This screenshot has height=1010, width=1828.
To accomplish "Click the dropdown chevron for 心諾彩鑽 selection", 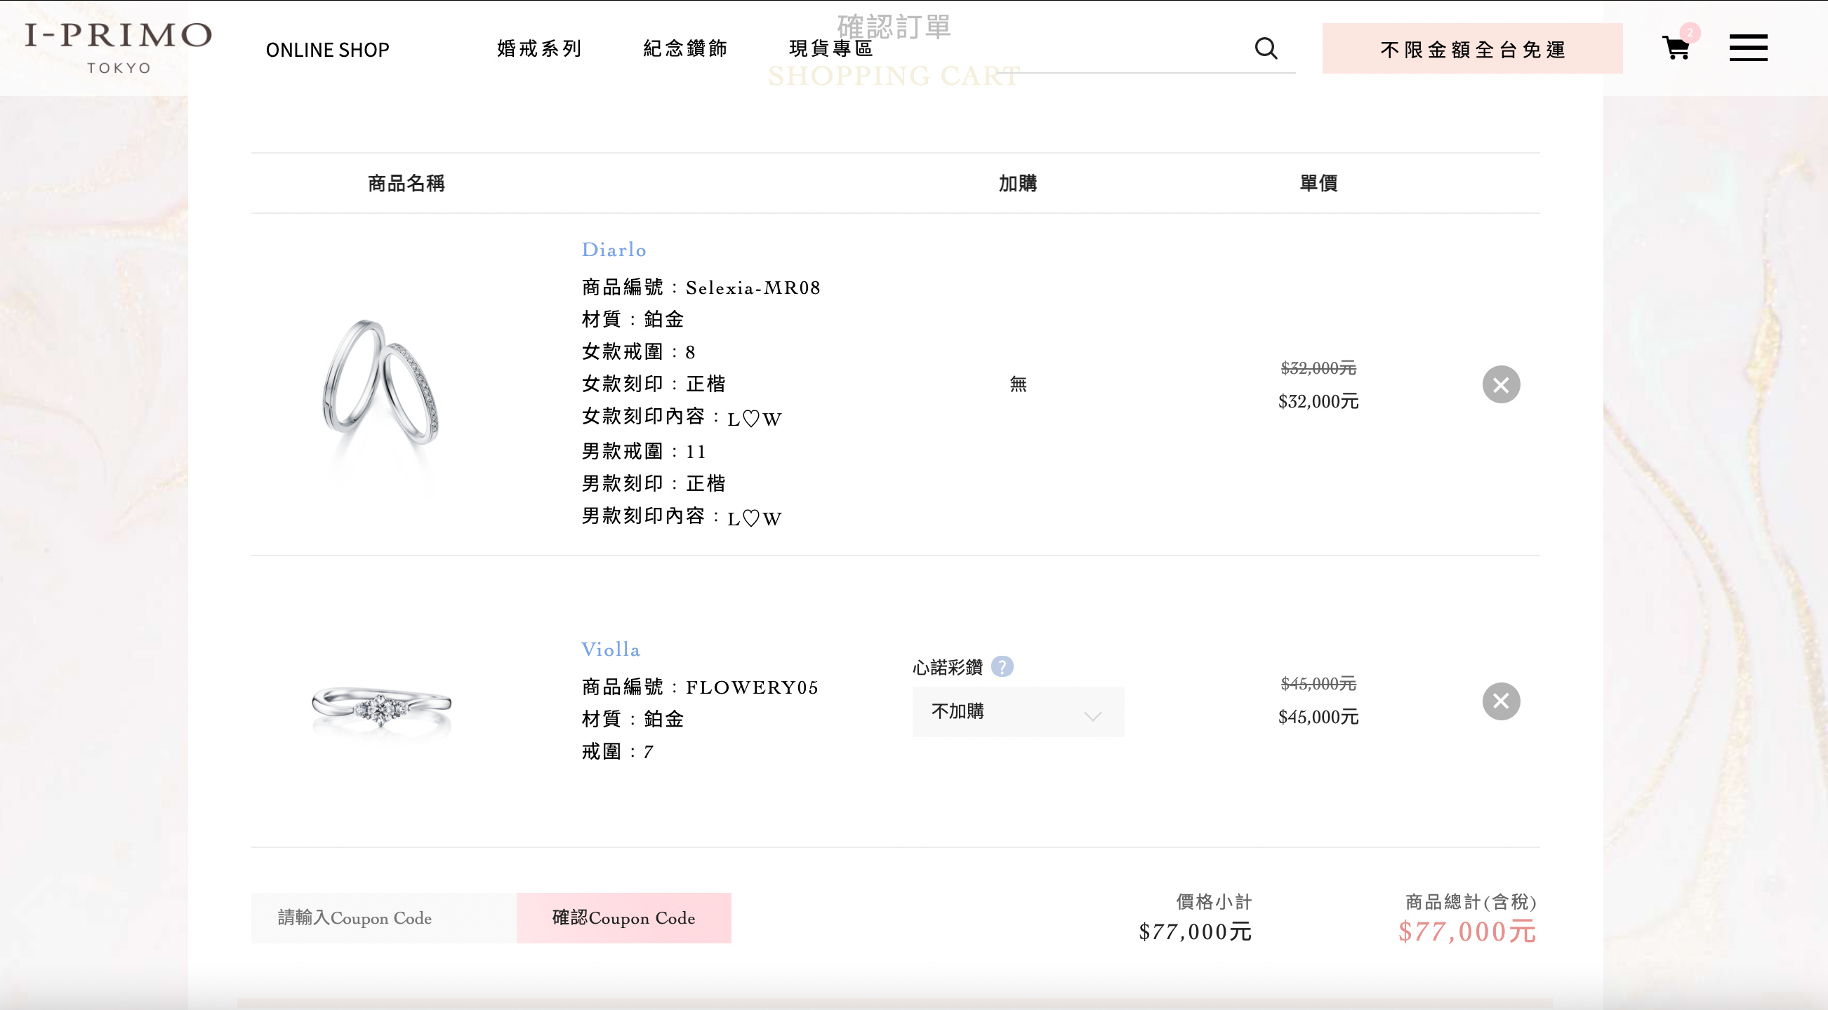I will (x=1093, y=718).
